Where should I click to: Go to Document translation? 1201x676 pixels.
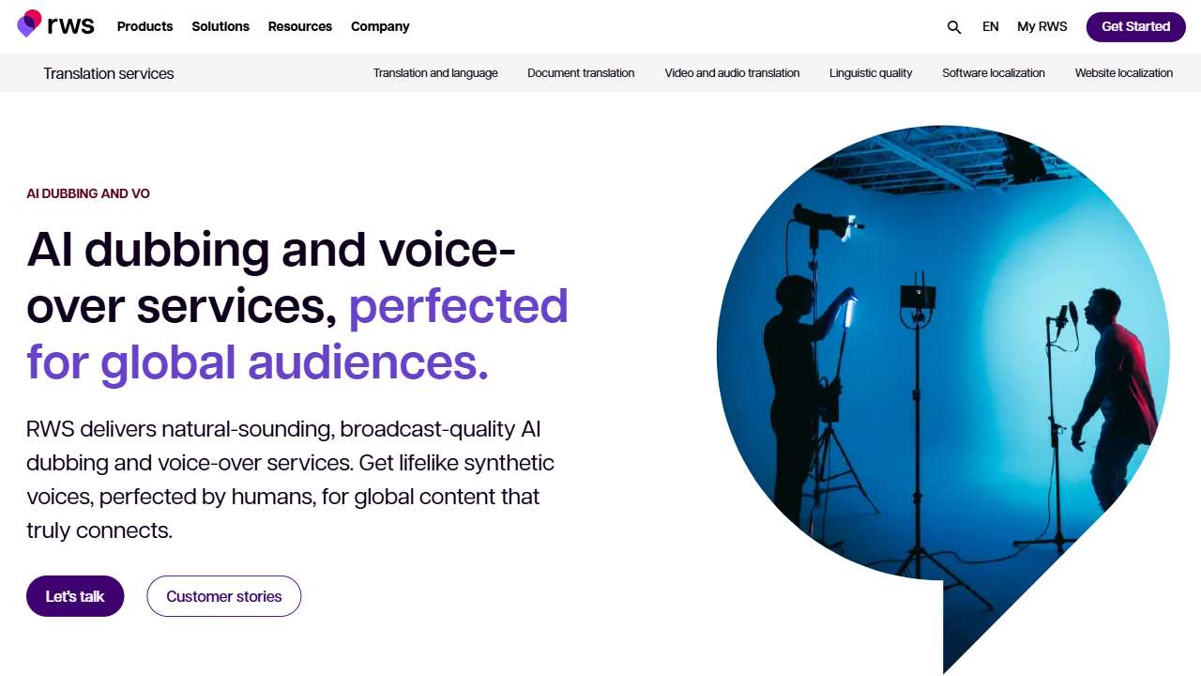tap(581, 73)
